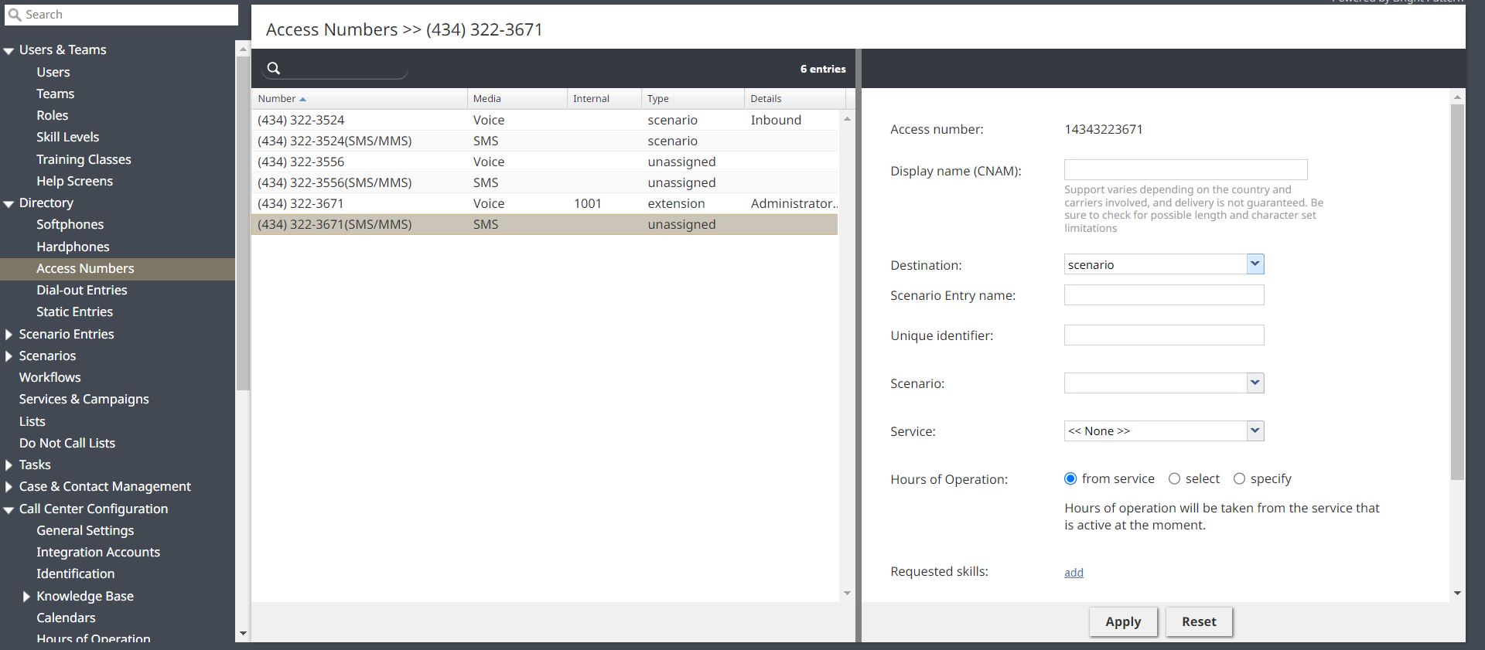The image size is (1485, 650).
Task: Collapse Call Center Configuration section
Action: [x=9, y=509]
